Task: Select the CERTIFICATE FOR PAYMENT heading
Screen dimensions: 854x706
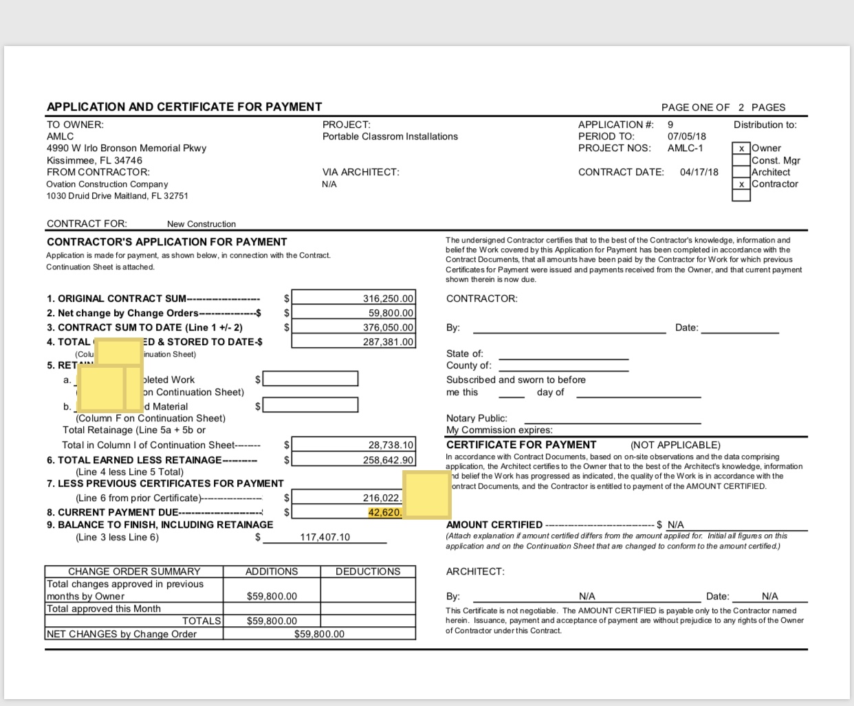Action: 521,445
